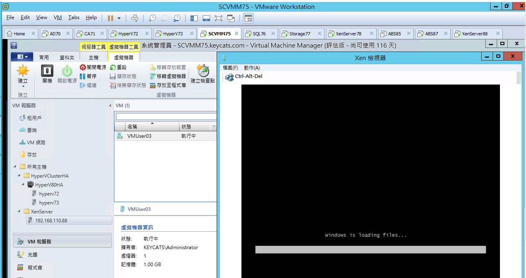This screenshot has height=278, width=526.
Task: Open the Tabs menu
Action: (x=74, y=17)
